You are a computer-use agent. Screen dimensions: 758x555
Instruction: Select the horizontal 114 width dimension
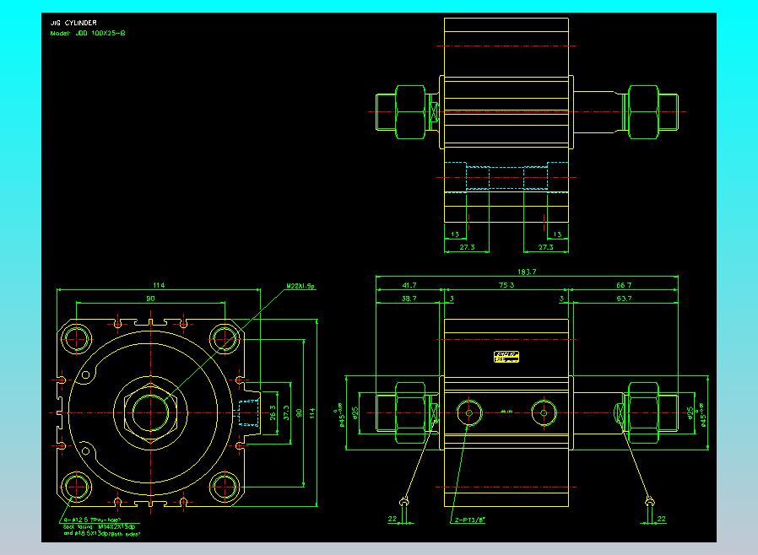click(x=159, y=285)
